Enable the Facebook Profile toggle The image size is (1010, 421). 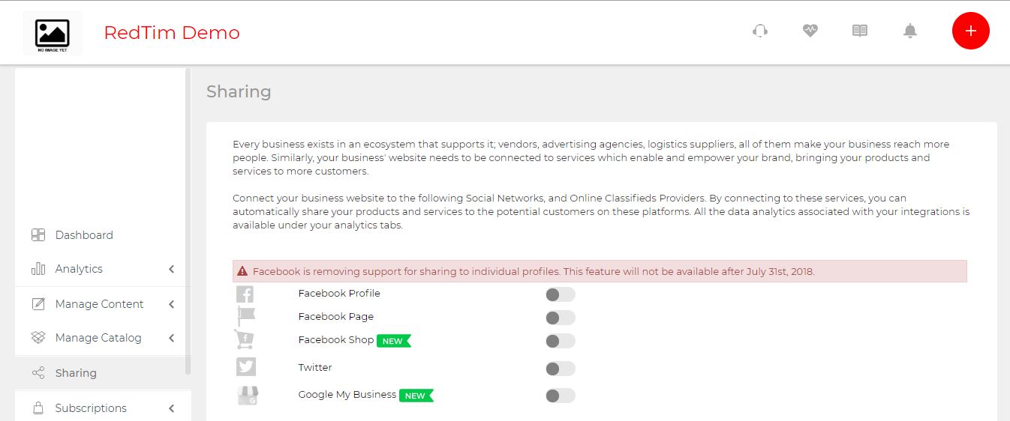[561, 294]
